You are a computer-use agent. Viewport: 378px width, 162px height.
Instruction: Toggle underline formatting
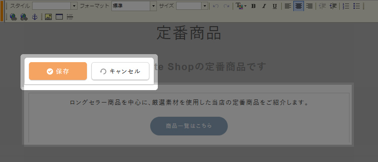[x=275, y=6]
